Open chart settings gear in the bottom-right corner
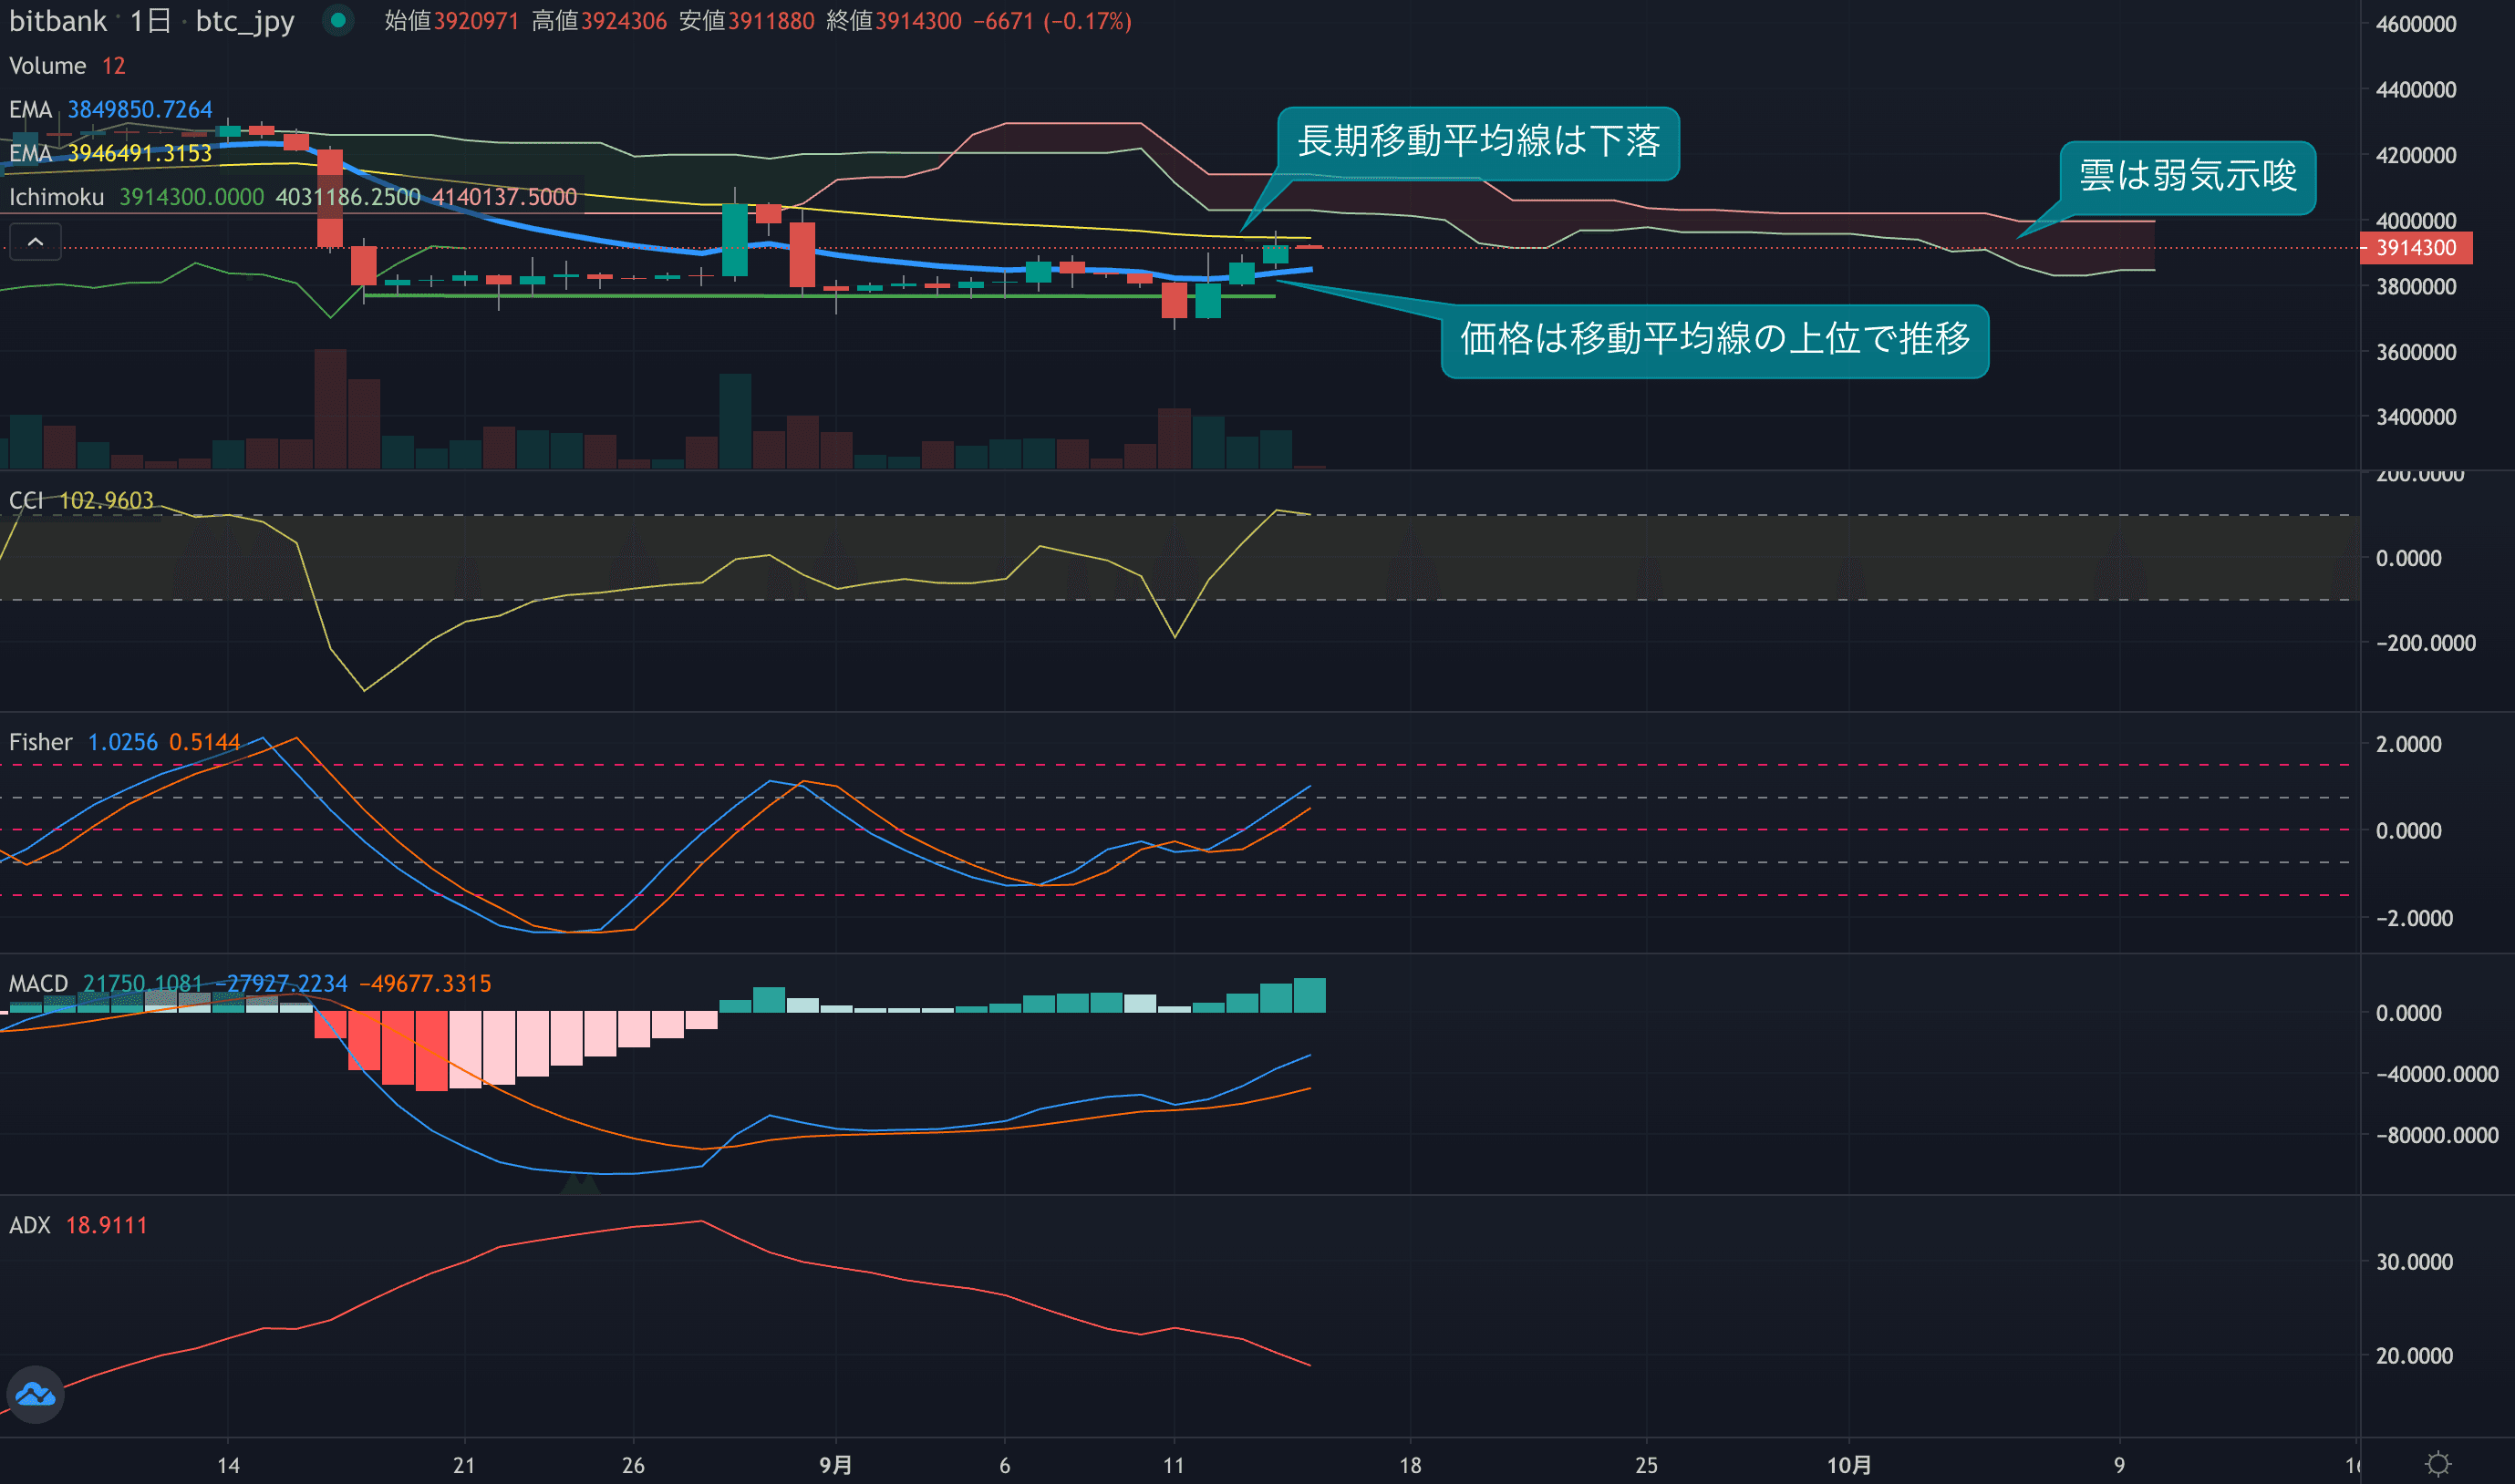This screenshot has width=2515, height=1484. [x=2438, y=1464]
